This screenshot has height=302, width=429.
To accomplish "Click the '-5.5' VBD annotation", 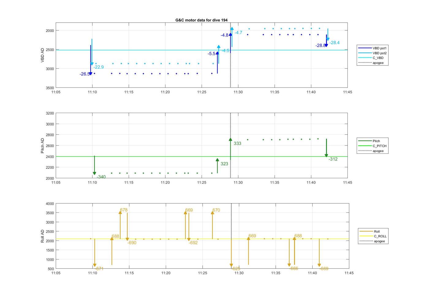I will pyautogui.click(x=211, y=54).
